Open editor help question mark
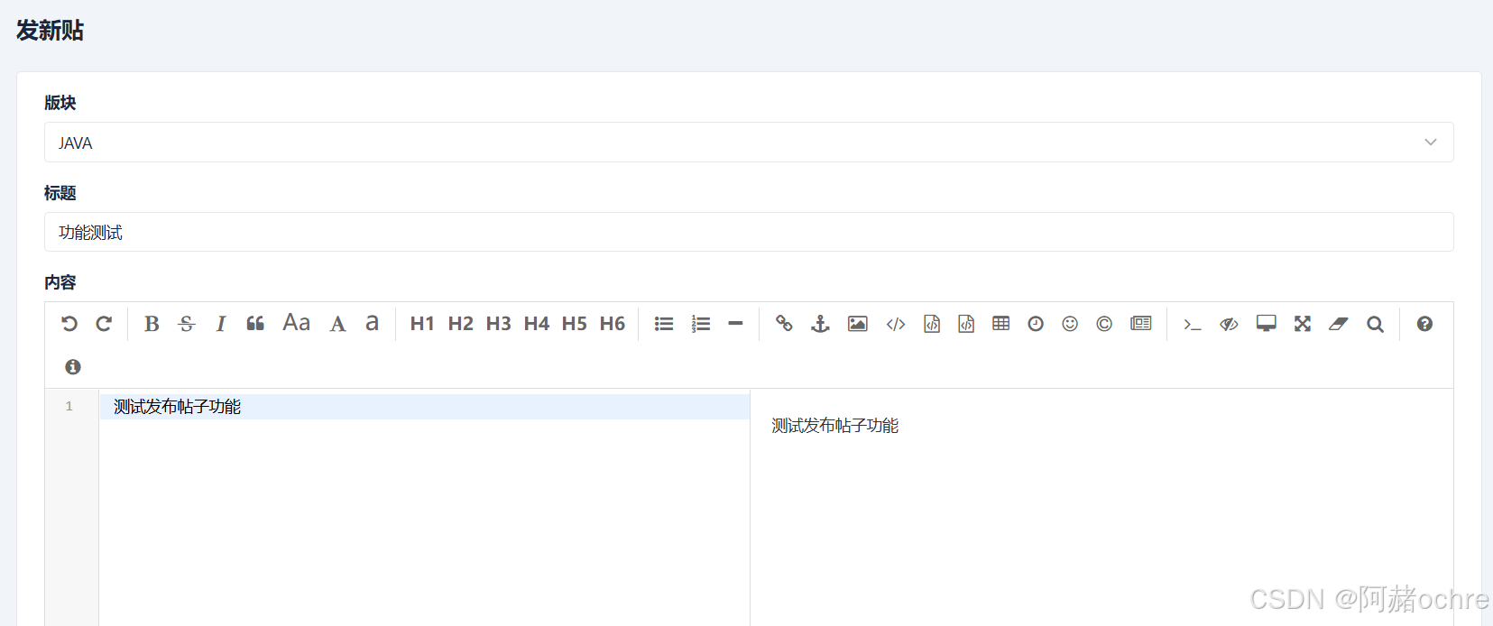 pos(1424,324)
